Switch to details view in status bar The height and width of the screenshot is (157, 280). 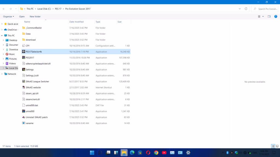click(273, 146)
